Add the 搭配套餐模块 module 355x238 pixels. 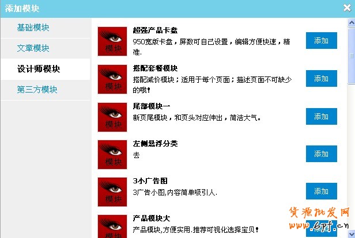click(322, 79)
